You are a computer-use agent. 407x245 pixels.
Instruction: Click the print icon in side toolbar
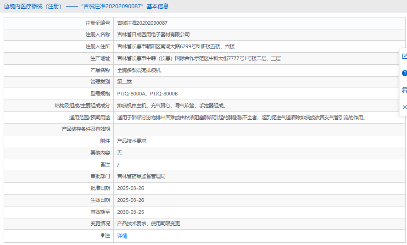tap(404, 90)
